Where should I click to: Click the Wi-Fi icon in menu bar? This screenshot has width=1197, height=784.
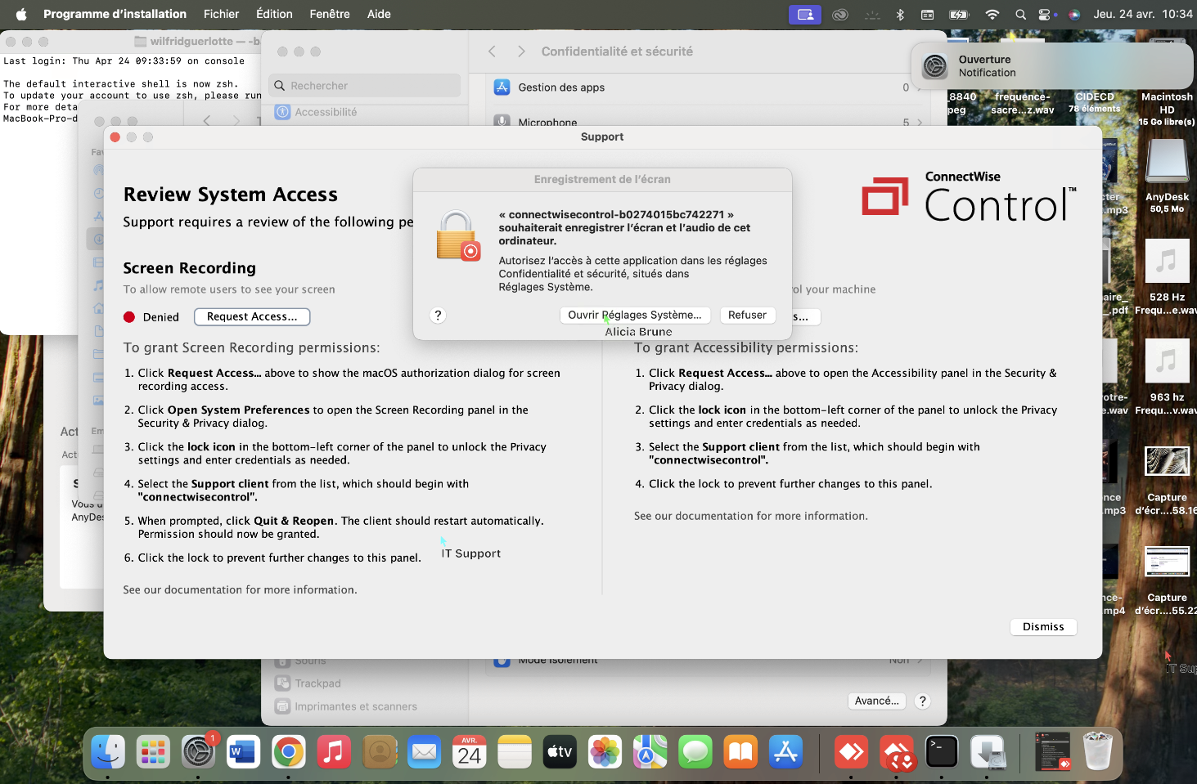992,14
